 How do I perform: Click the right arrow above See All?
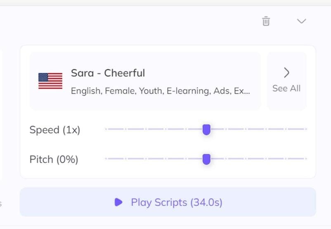286,73
